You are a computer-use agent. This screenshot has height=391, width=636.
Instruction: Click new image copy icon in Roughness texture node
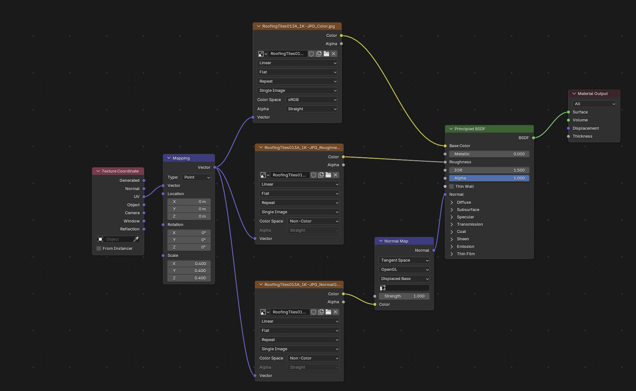321,175
